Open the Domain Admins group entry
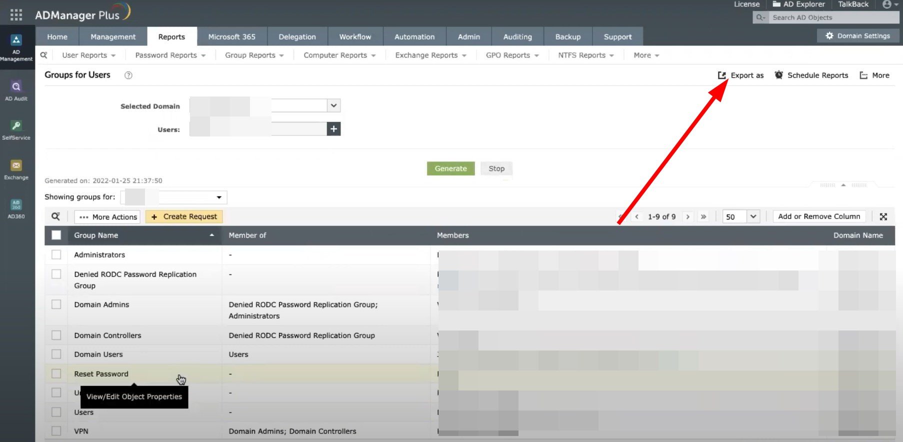The width and height of the screenshot is (903, 442). [x=101, y=304]
